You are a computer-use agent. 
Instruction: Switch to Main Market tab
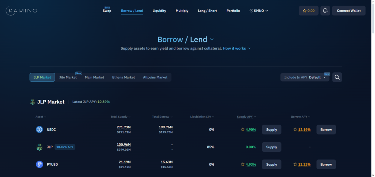click(x=94, y=78)
